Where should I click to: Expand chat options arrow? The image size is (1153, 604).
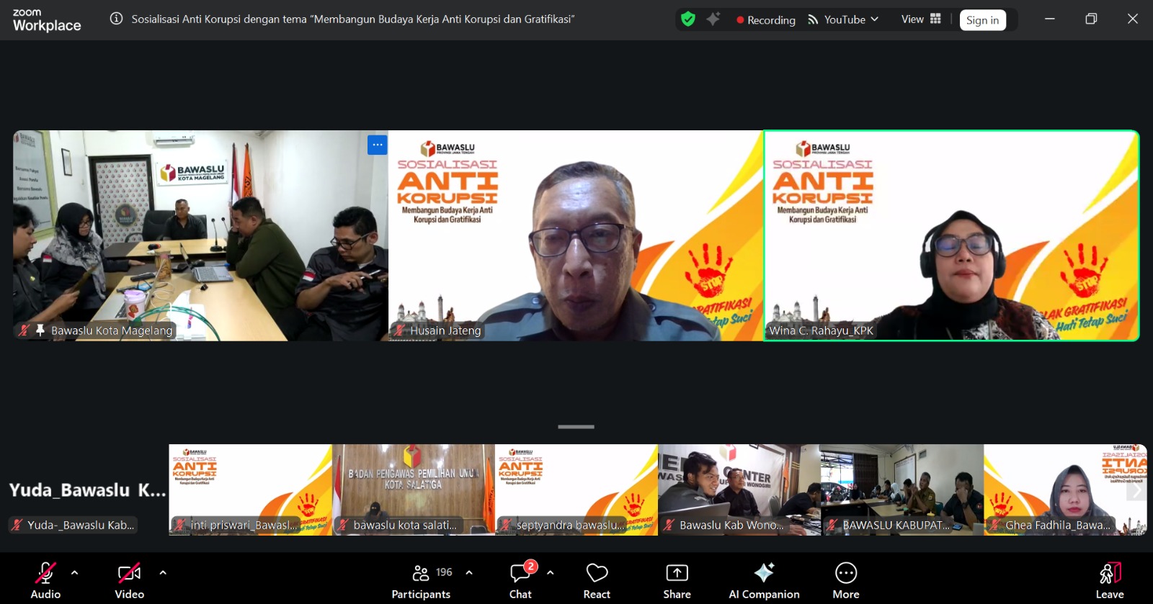[x=551, y=573]
